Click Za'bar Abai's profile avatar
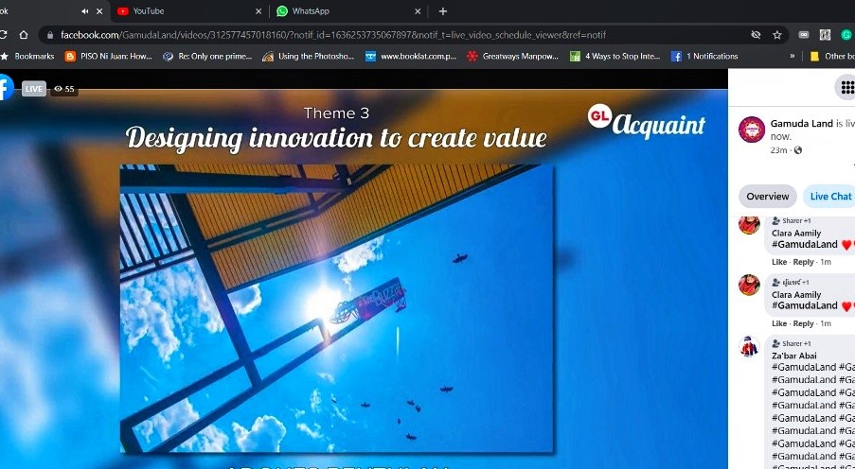855x469 pixels. point(749,346)
